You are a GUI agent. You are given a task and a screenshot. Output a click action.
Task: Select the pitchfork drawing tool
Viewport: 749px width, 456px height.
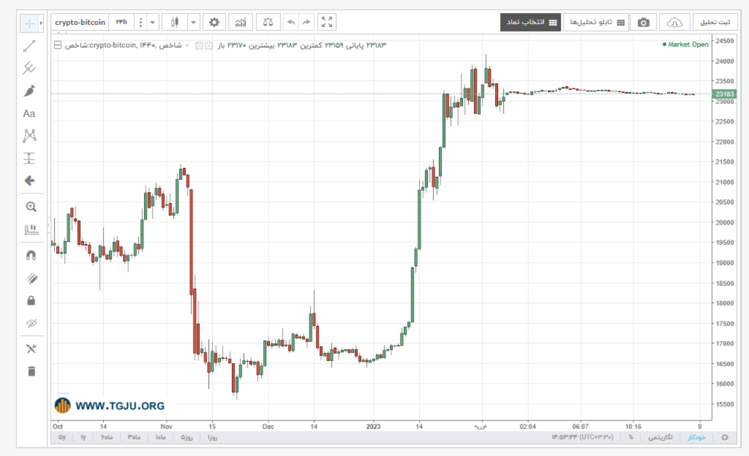coord(29,68)
